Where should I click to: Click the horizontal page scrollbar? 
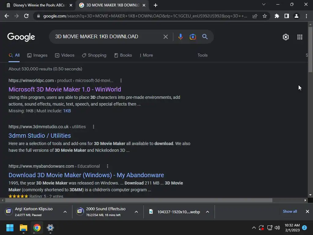(x=139, y=200)
